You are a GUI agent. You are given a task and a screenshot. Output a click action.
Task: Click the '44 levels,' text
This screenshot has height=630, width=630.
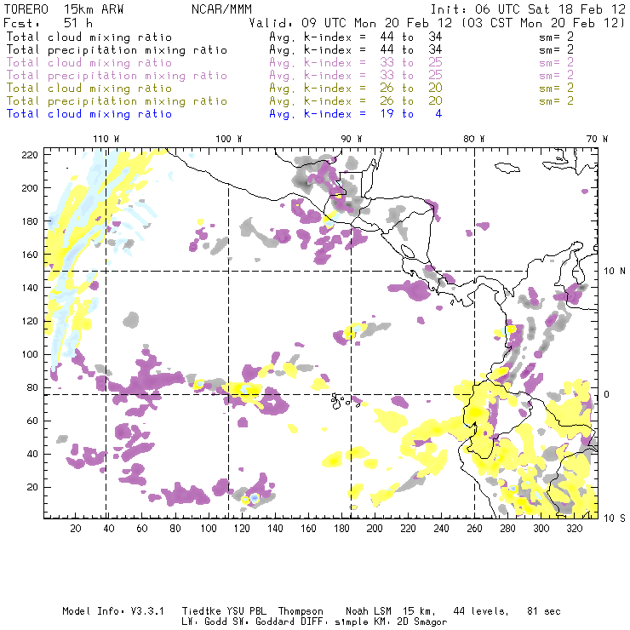tap(481, 611)
